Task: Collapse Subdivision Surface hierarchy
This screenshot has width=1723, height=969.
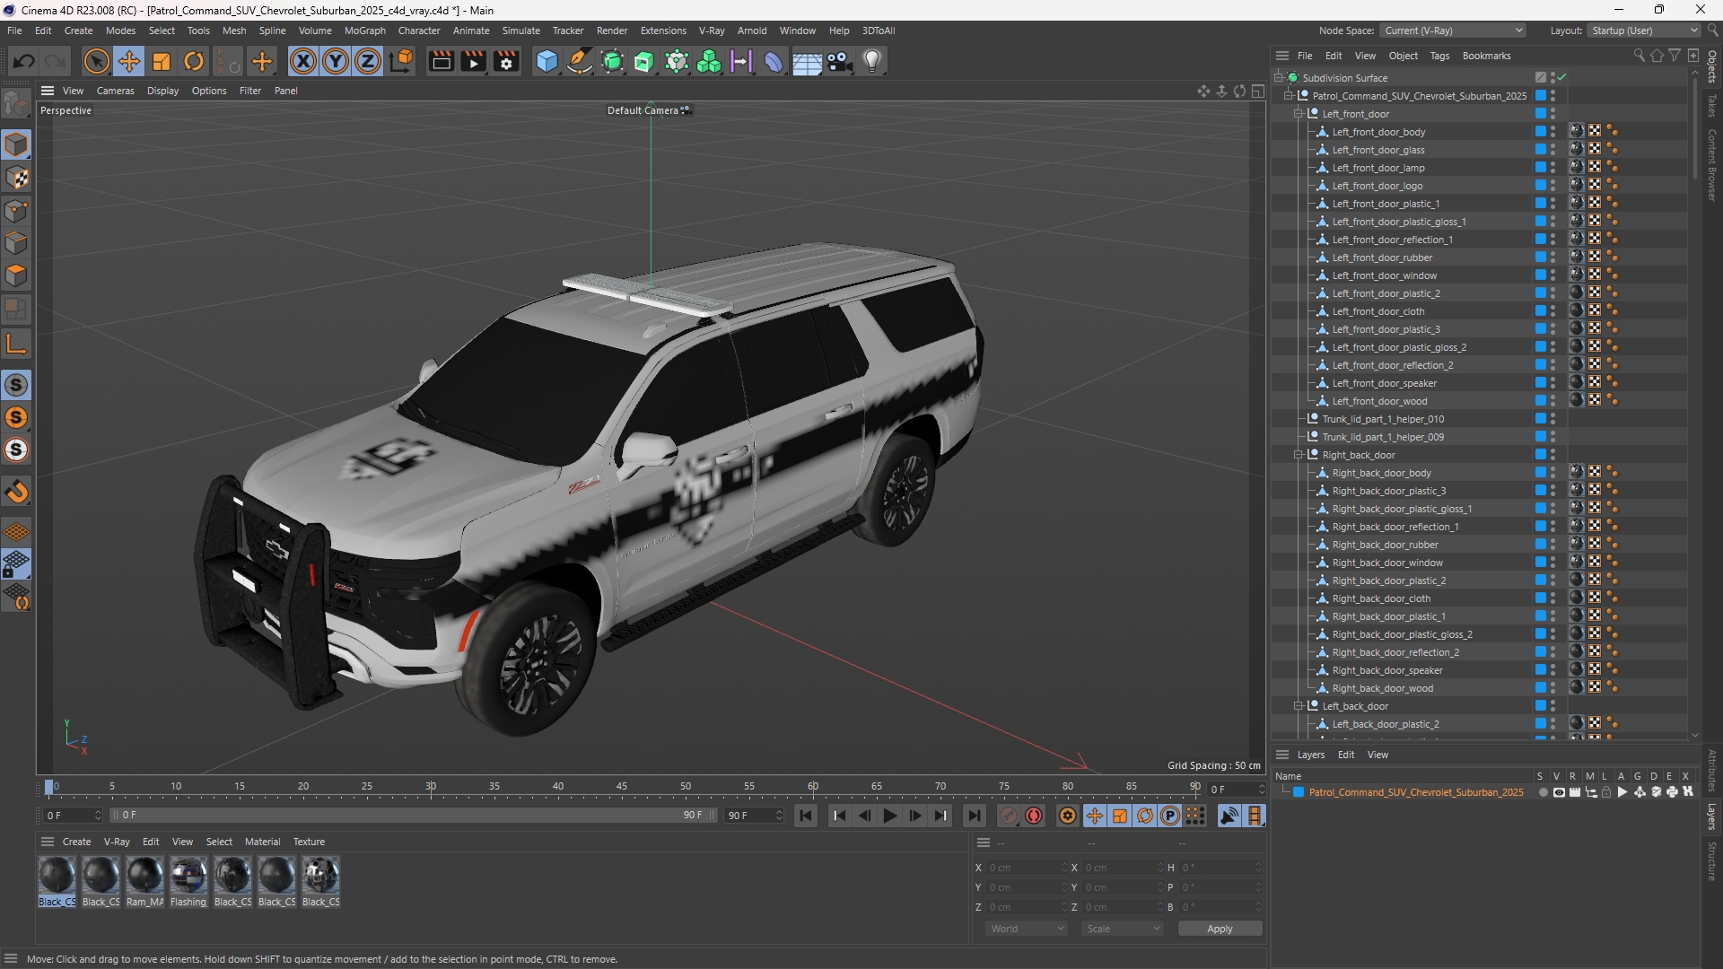Action: [1278, 78]
